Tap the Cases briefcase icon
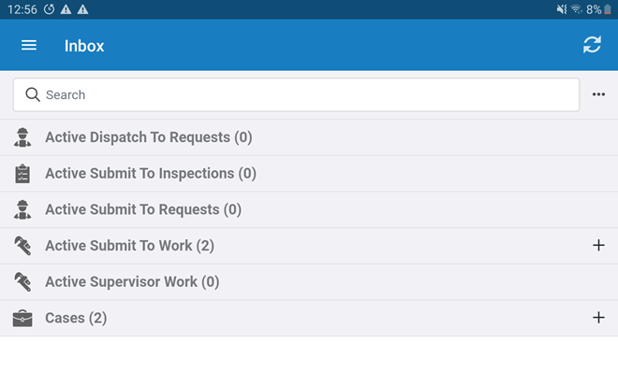The height and width of the screenshot is (386, 618). tap(23, 318)
